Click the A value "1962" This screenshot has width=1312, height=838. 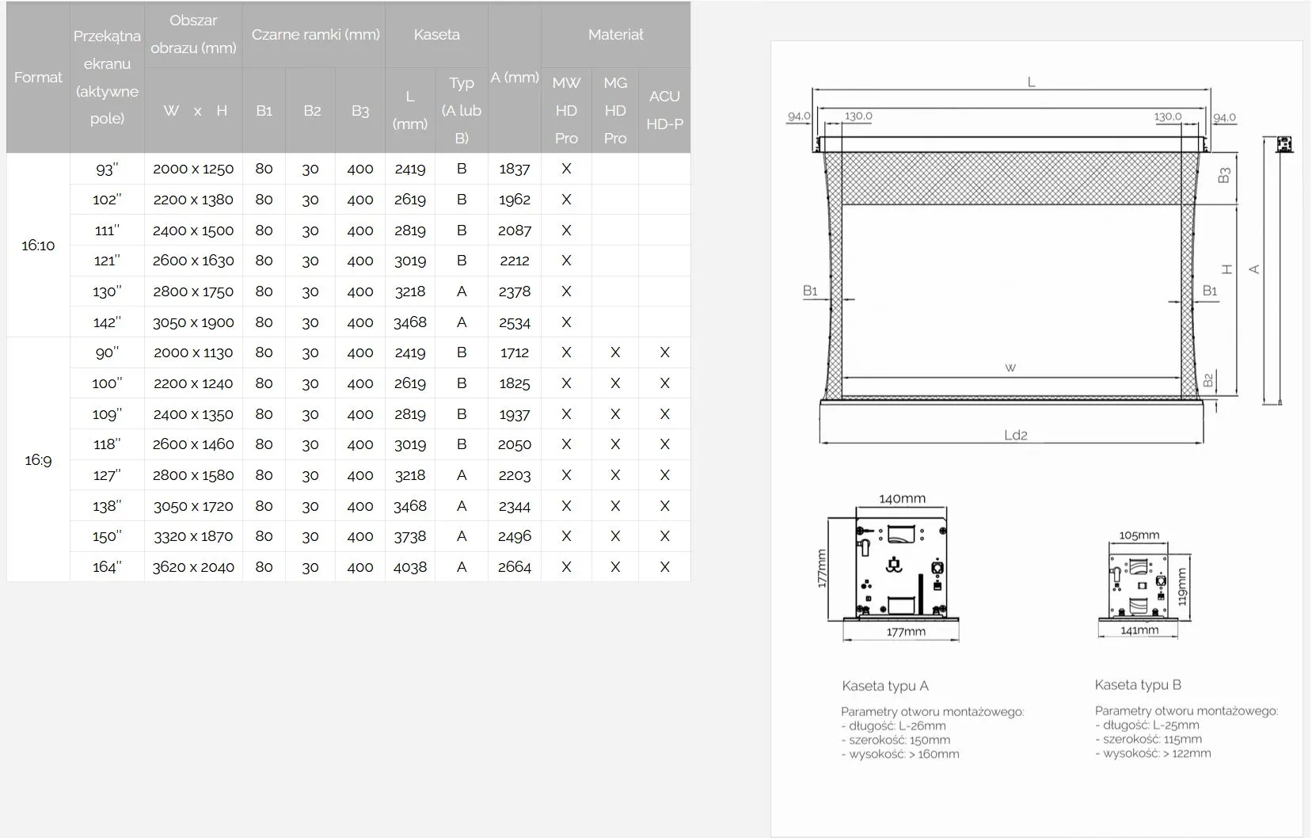515,200
